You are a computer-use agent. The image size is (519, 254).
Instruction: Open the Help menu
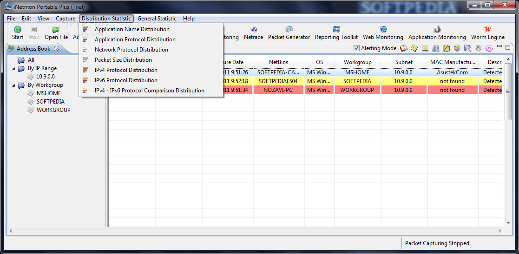point(189,19)
